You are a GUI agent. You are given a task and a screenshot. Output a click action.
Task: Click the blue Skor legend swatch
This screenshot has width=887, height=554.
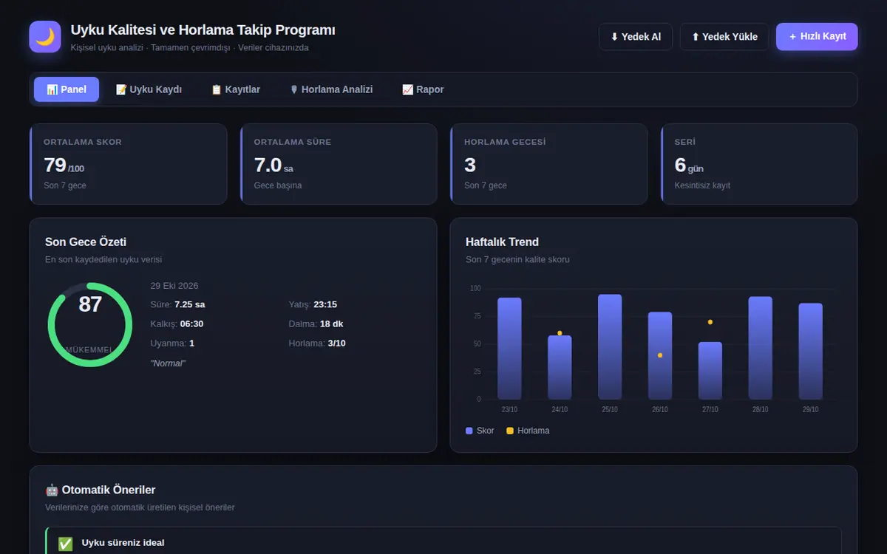(469, 431)
